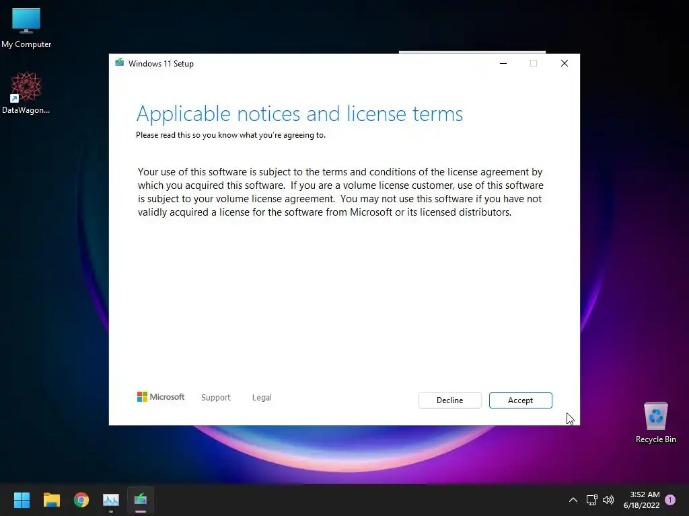Select the DataWagon desktop shortcut

[x=26, y=93]
